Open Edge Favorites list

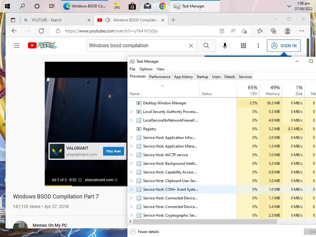(x=260, y=31)
